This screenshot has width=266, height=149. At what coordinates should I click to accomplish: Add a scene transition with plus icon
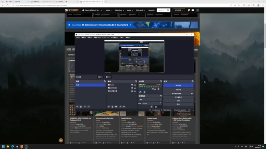click(152, 107)
